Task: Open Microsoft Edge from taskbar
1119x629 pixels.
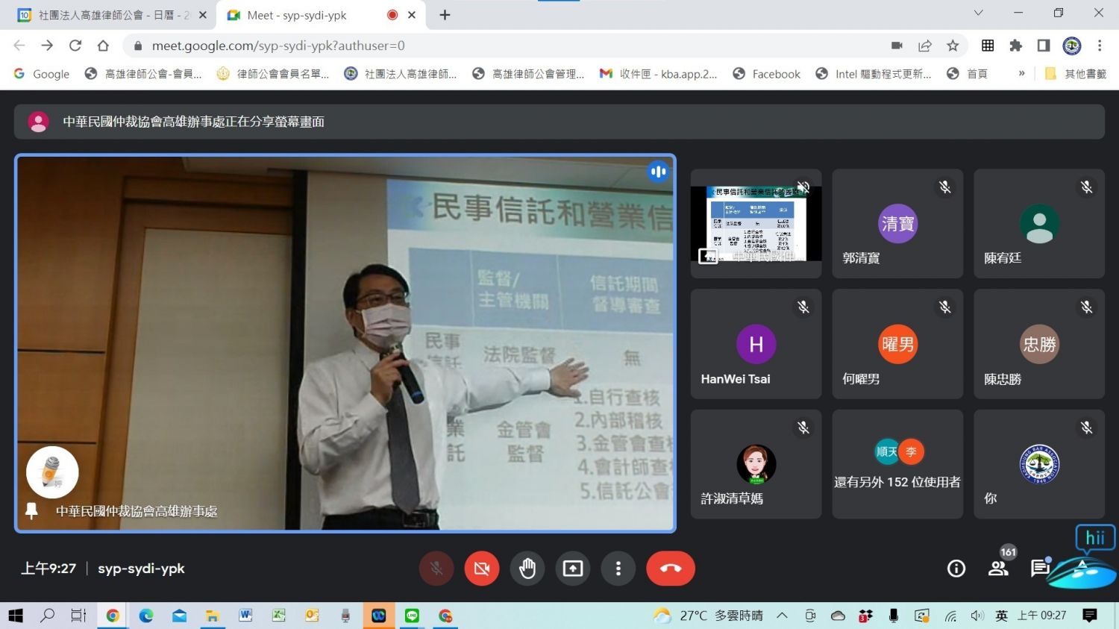Action: pyautogui.click(x=145, y=616)
